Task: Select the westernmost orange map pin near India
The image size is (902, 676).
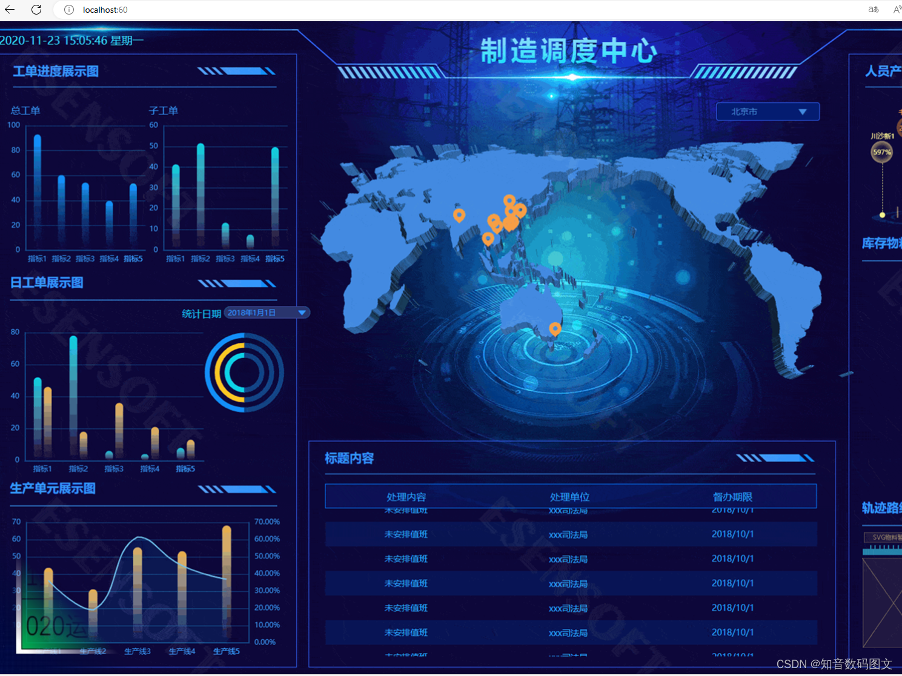Action: pyautogui.click(x=459, y=215)
